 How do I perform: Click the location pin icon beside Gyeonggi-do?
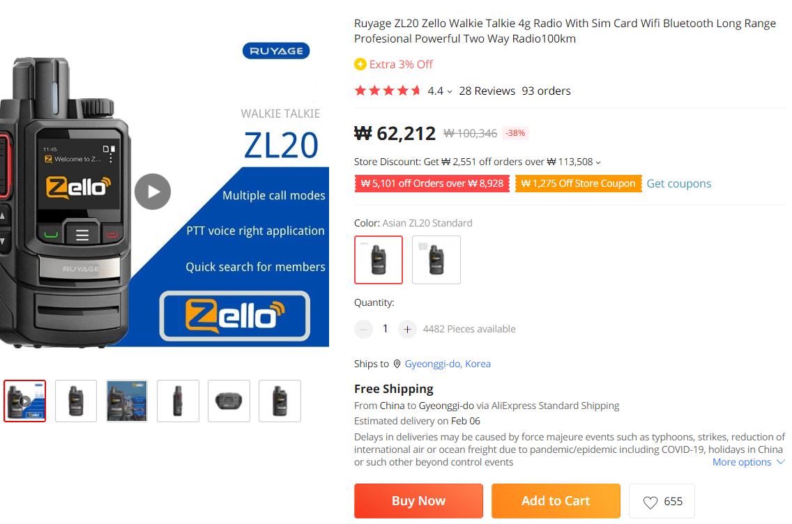click(397, 364)
